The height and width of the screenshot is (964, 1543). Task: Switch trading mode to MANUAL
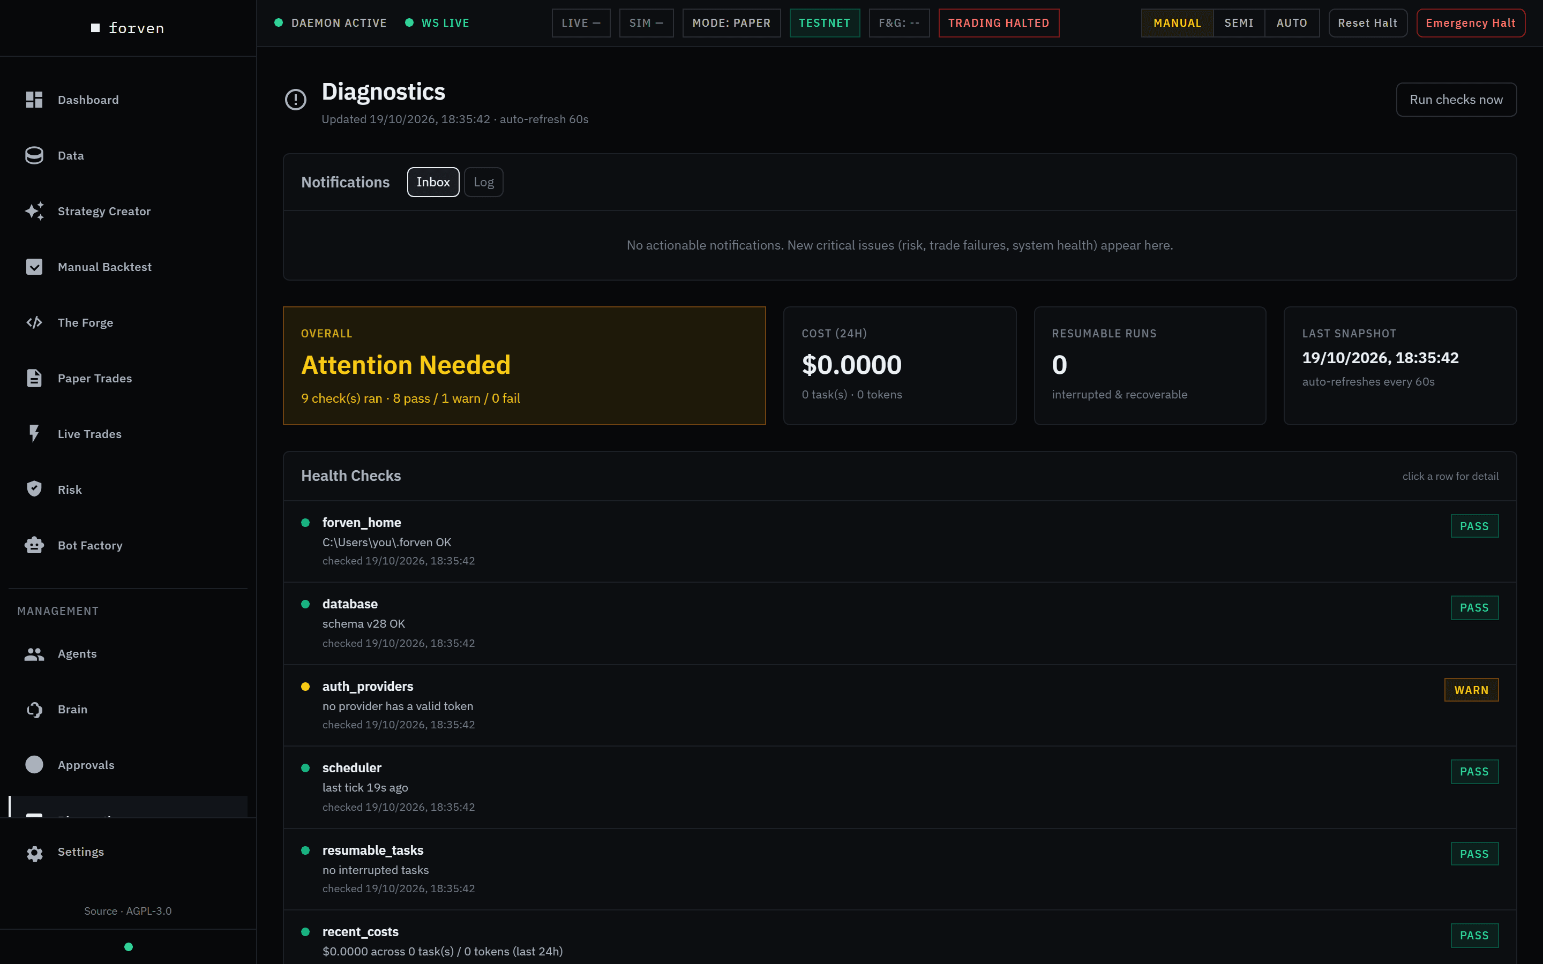1177,23
